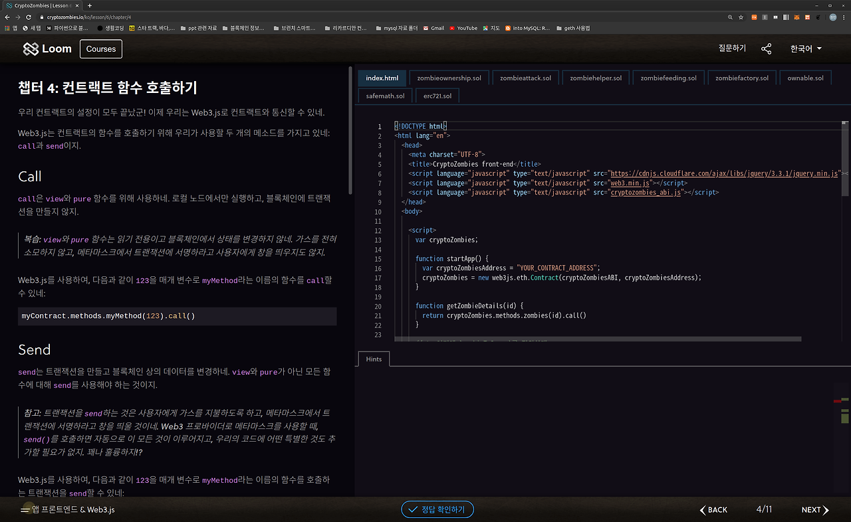Open the 스타 트랙, 바다 bookmark
The image size is (851, 522).
click(x=152, y=28)
